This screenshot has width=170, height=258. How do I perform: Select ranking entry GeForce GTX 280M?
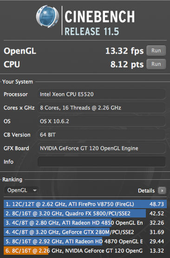pos(85,232)
